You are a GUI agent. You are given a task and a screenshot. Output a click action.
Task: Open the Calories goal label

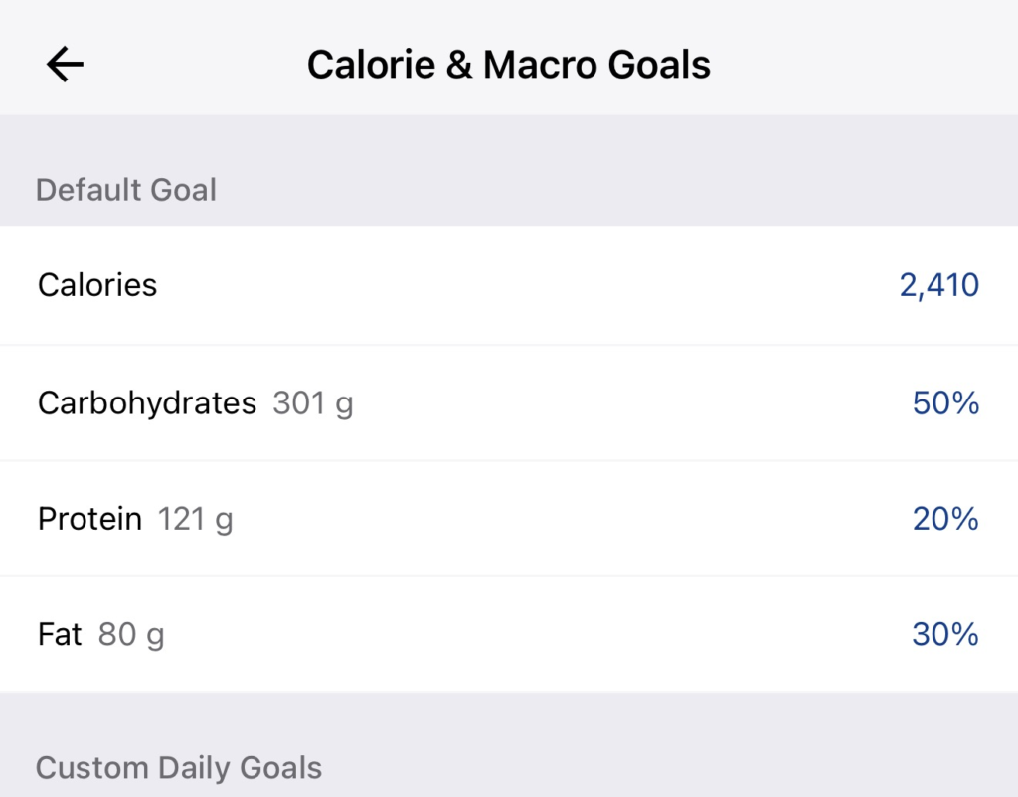[x=97, y=285]
